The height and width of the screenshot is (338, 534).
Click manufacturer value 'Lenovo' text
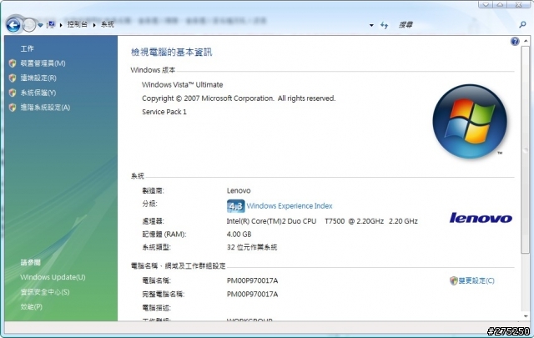(239, 191)
